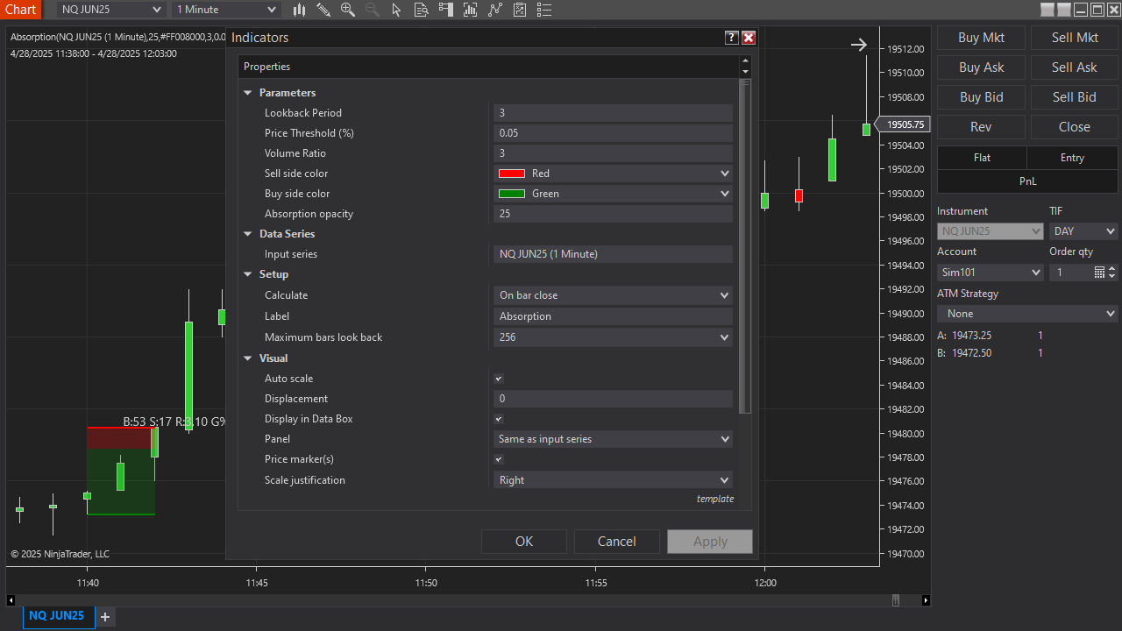Click the Chart window label

pos(20,10)
